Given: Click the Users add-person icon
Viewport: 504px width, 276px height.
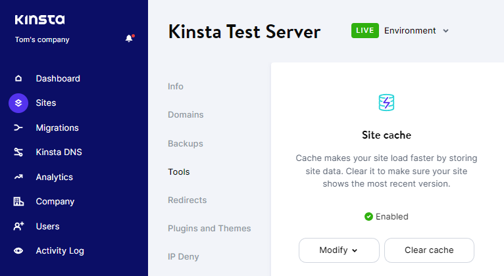Looking at the screenshot, I should coord(18,226).
